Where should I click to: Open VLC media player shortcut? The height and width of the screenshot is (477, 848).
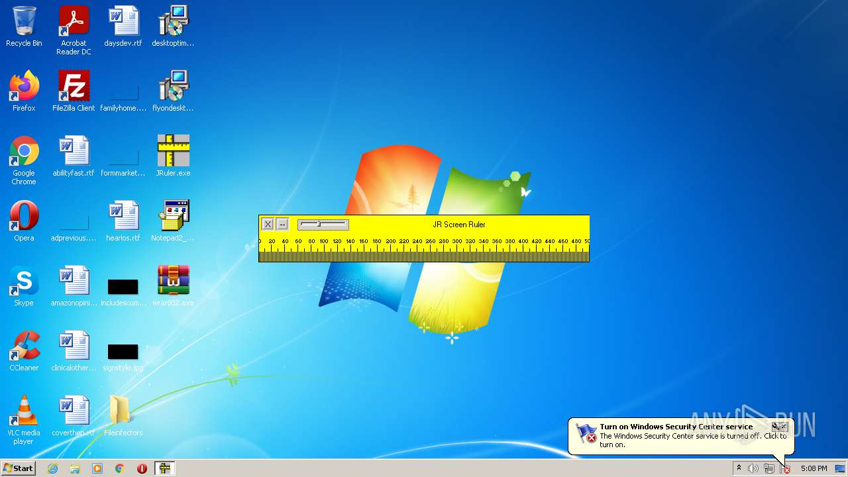24,420
